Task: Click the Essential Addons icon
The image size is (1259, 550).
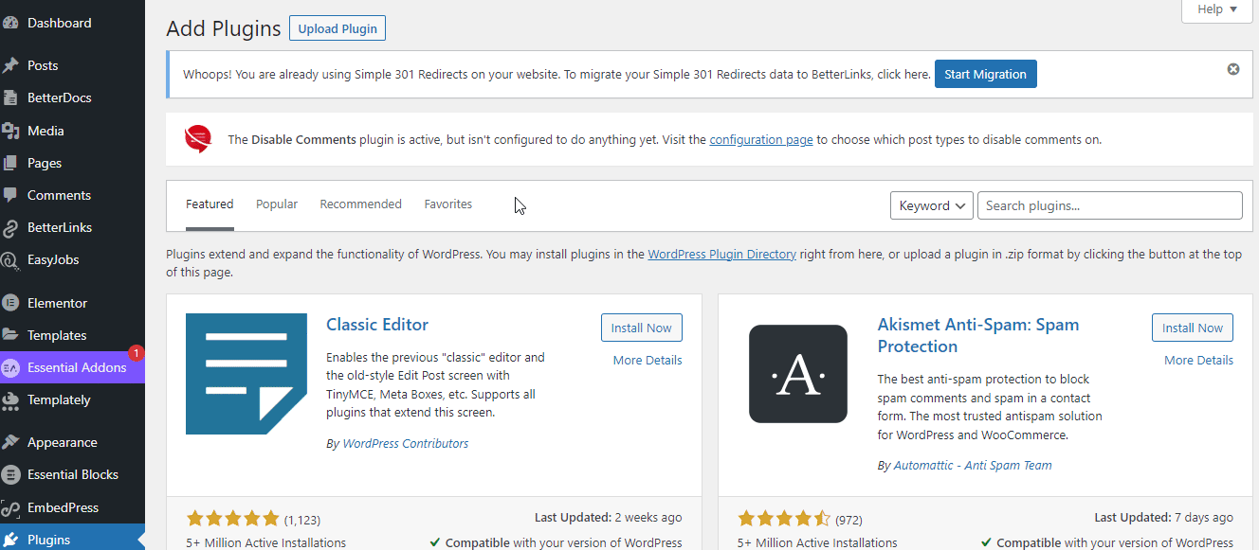Action: tap(10, 367)
